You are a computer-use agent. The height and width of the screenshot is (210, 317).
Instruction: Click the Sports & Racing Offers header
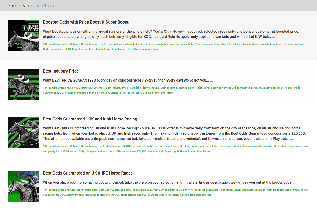pyautogui.click(x=31, y=5)
